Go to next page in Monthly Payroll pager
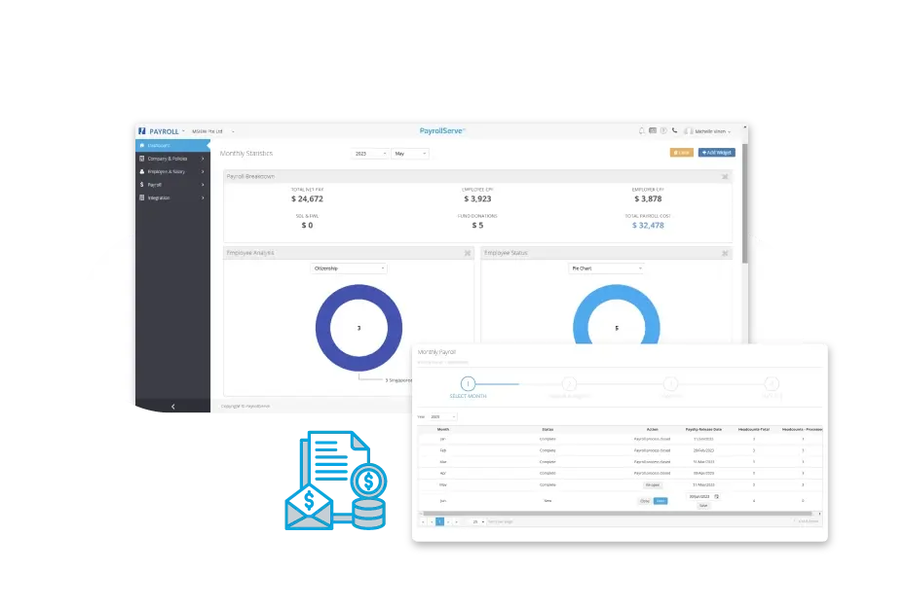Screen dimensions: 906x608 pyautogui.click(x=448, y=521)
